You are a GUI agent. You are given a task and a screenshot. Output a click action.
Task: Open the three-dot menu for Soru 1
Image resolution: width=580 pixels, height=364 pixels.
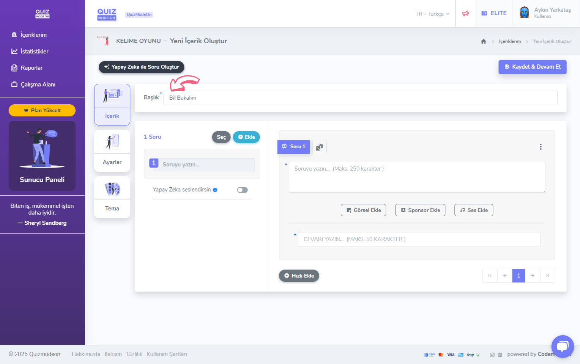tap(541, 147)
